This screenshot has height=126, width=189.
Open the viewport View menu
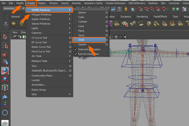click(15, 32)
